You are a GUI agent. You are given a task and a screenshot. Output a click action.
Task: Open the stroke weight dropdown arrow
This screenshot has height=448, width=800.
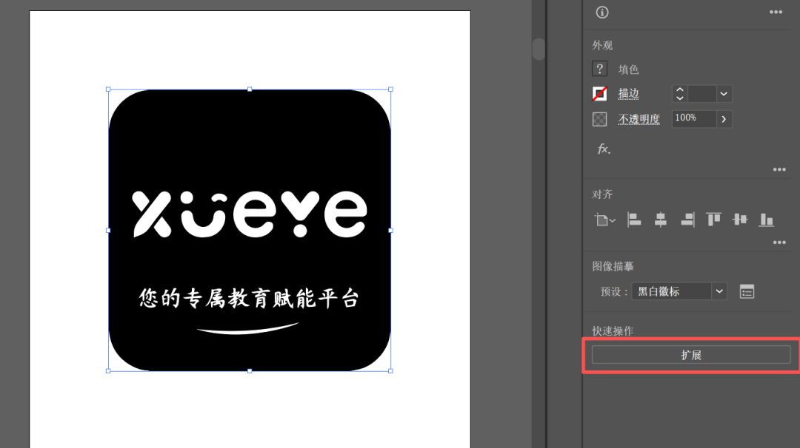[x=724, y=94]
